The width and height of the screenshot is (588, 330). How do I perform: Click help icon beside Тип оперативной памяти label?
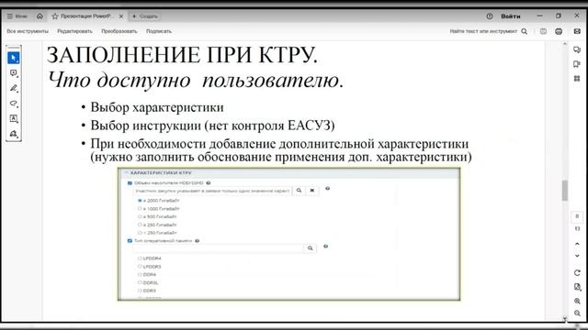click(198, 241)
